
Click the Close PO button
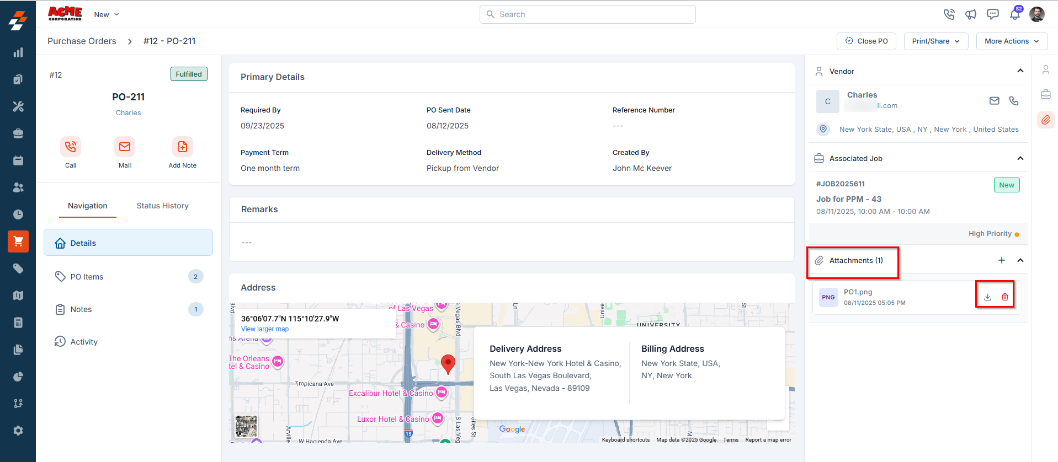[866, 41]
